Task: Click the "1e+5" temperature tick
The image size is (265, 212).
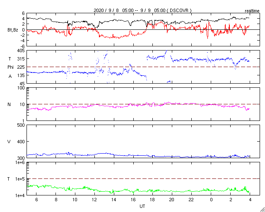Action: click(x=20, y=179)
